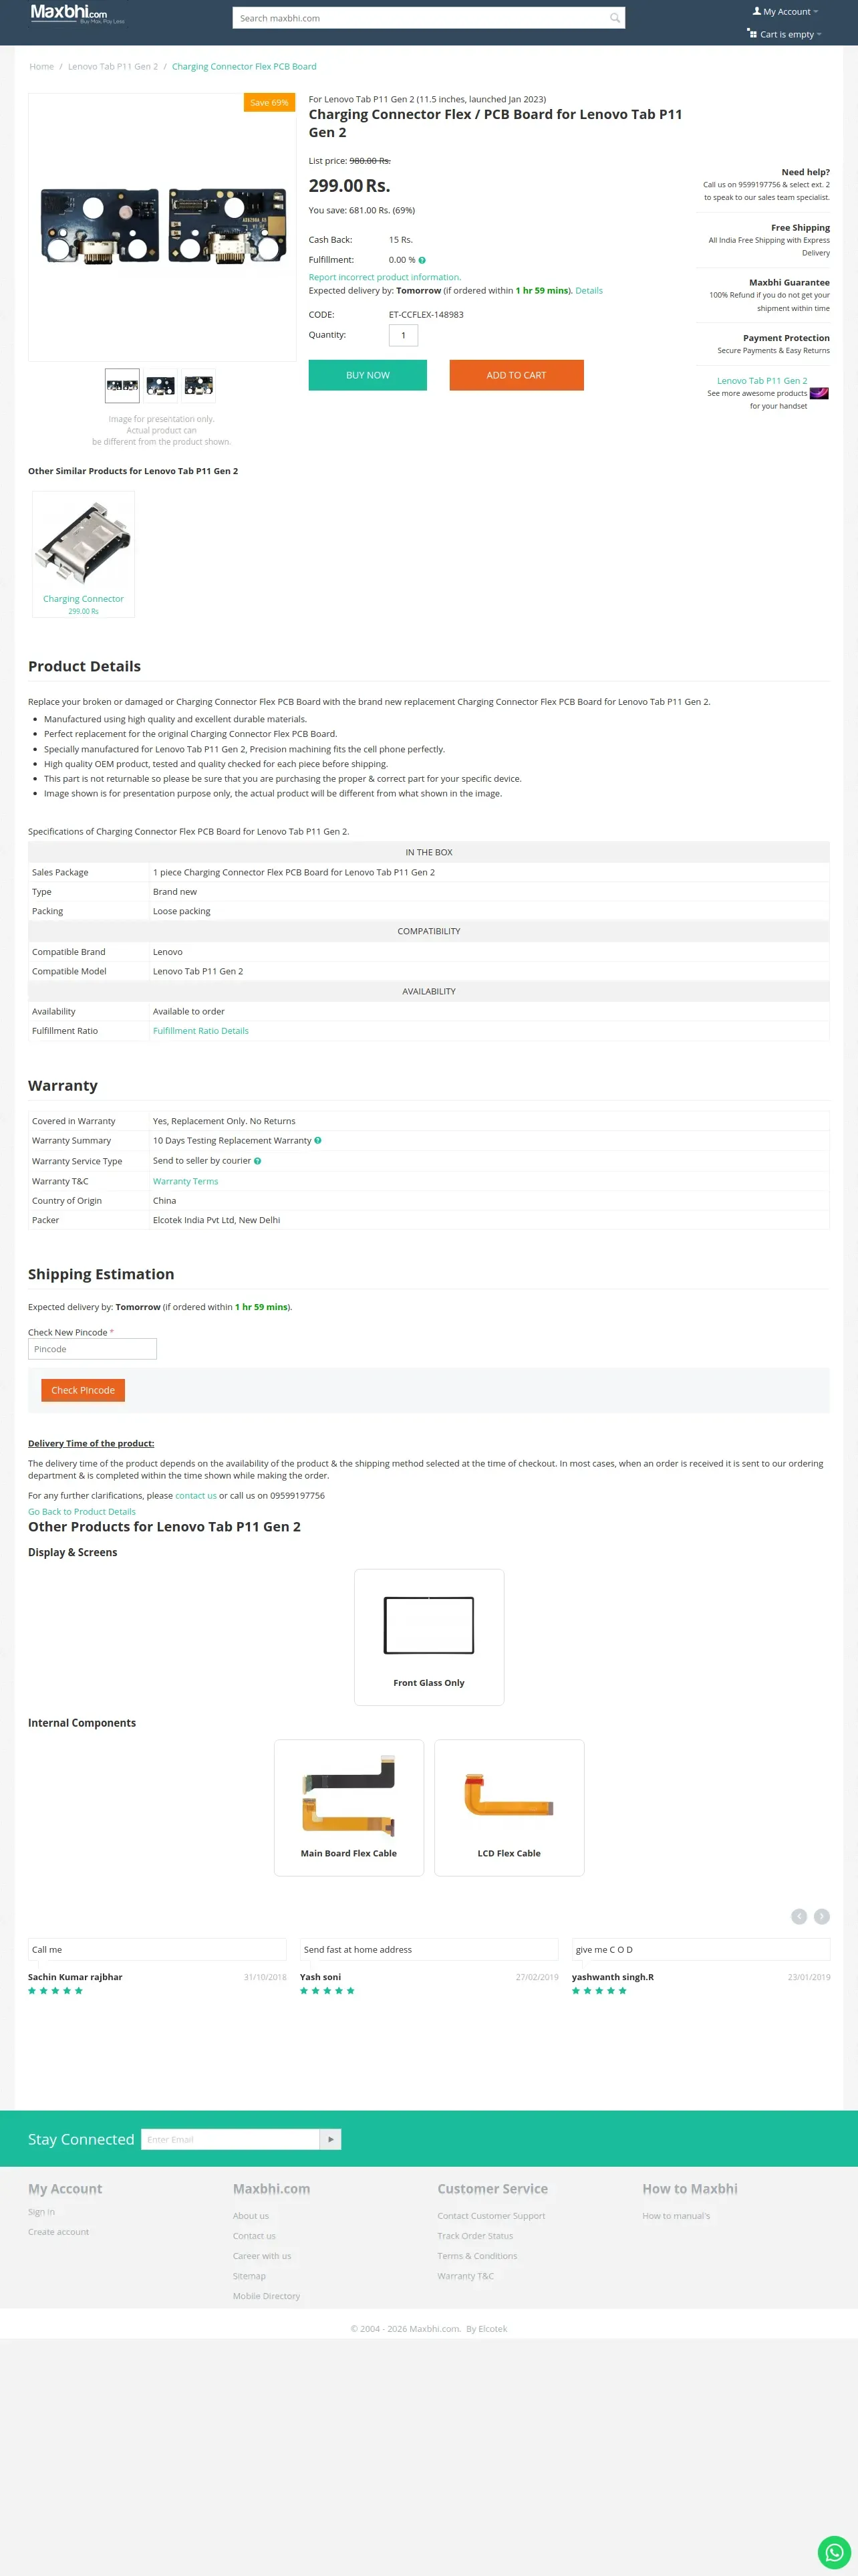The width and height of the screenshot is (858, 2576).
Task: Go to next reviews arrow
Action: (821, 1916)
